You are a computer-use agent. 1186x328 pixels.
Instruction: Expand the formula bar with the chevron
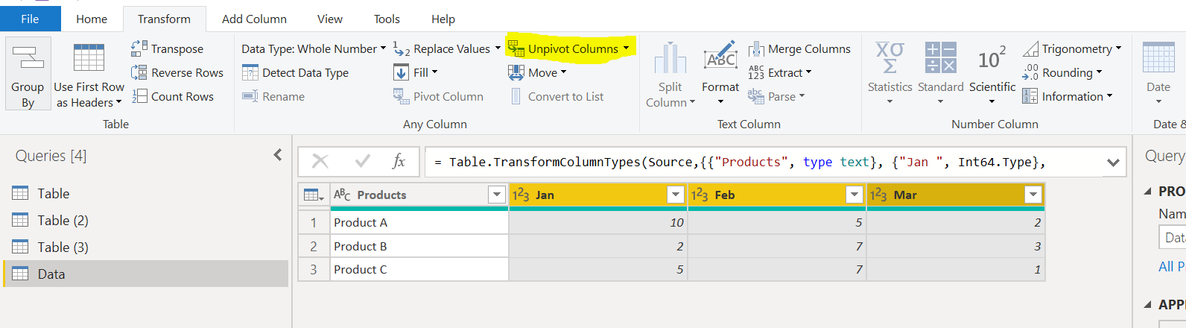click(1113, 162)
